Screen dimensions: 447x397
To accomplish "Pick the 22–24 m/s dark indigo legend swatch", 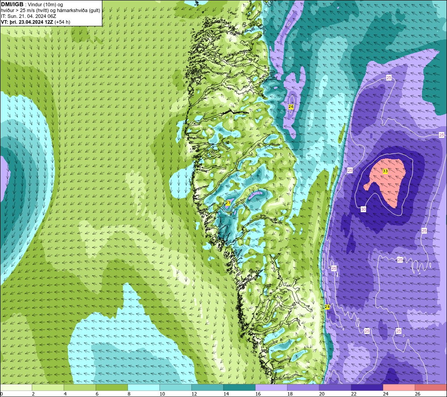I will tap(367, 387).
